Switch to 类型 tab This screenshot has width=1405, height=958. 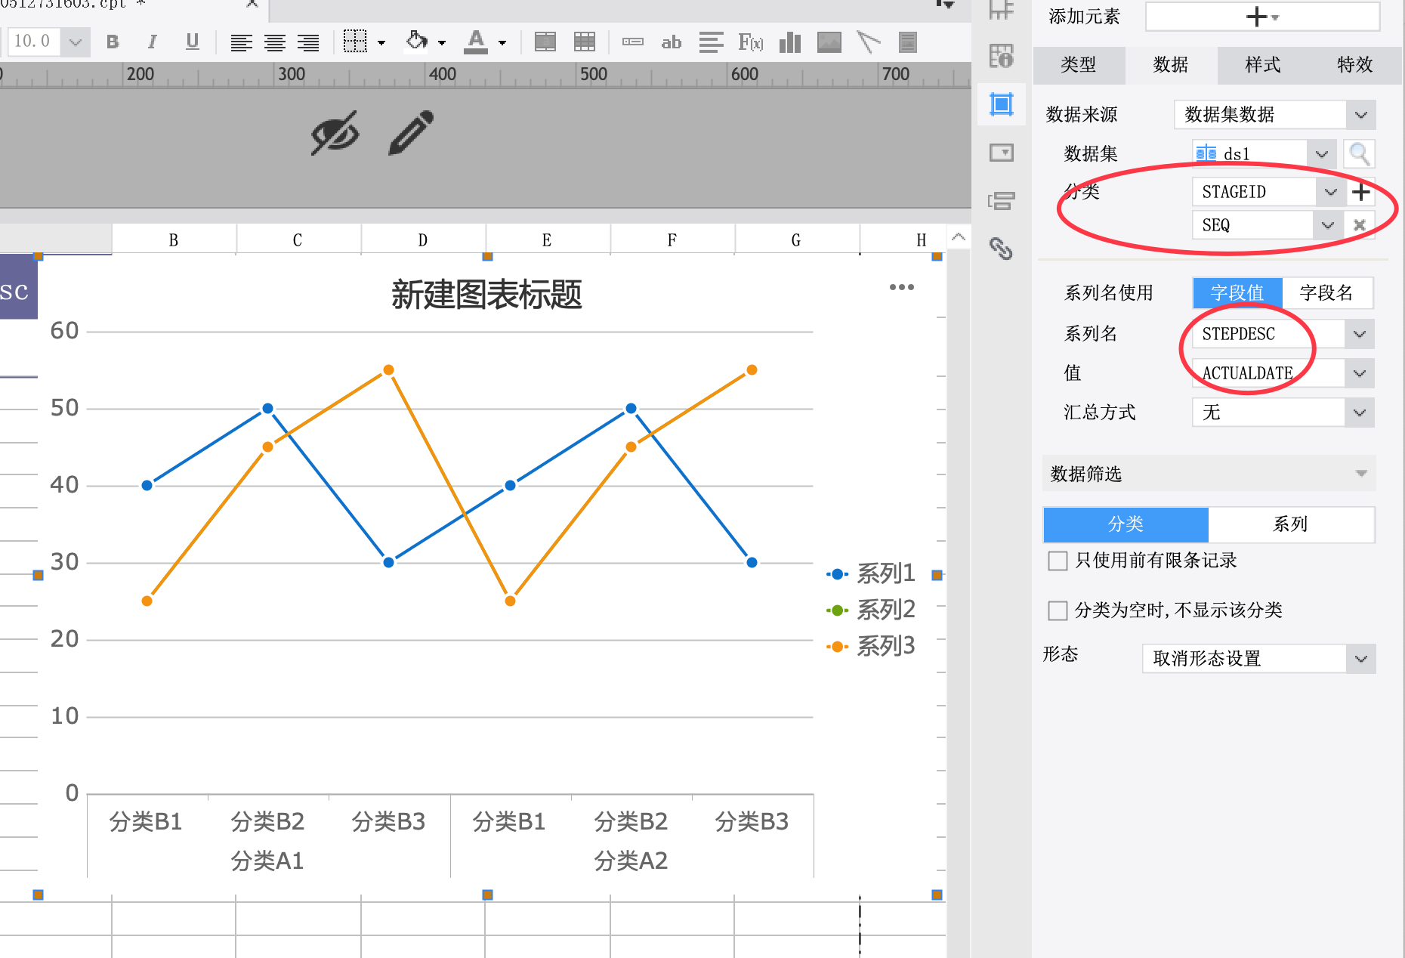click(1078, 65)
